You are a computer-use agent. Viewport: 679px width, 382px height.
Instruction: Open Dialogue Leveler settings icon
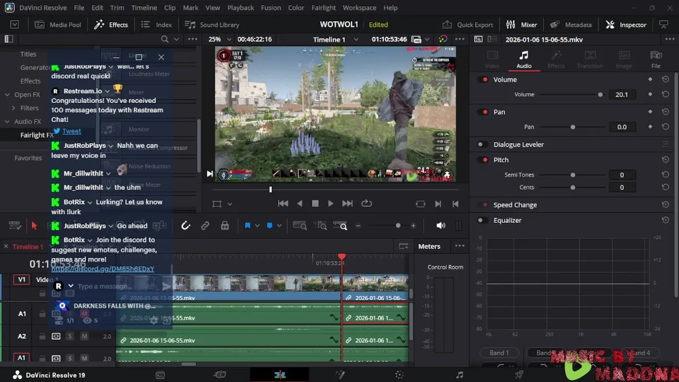665,144
